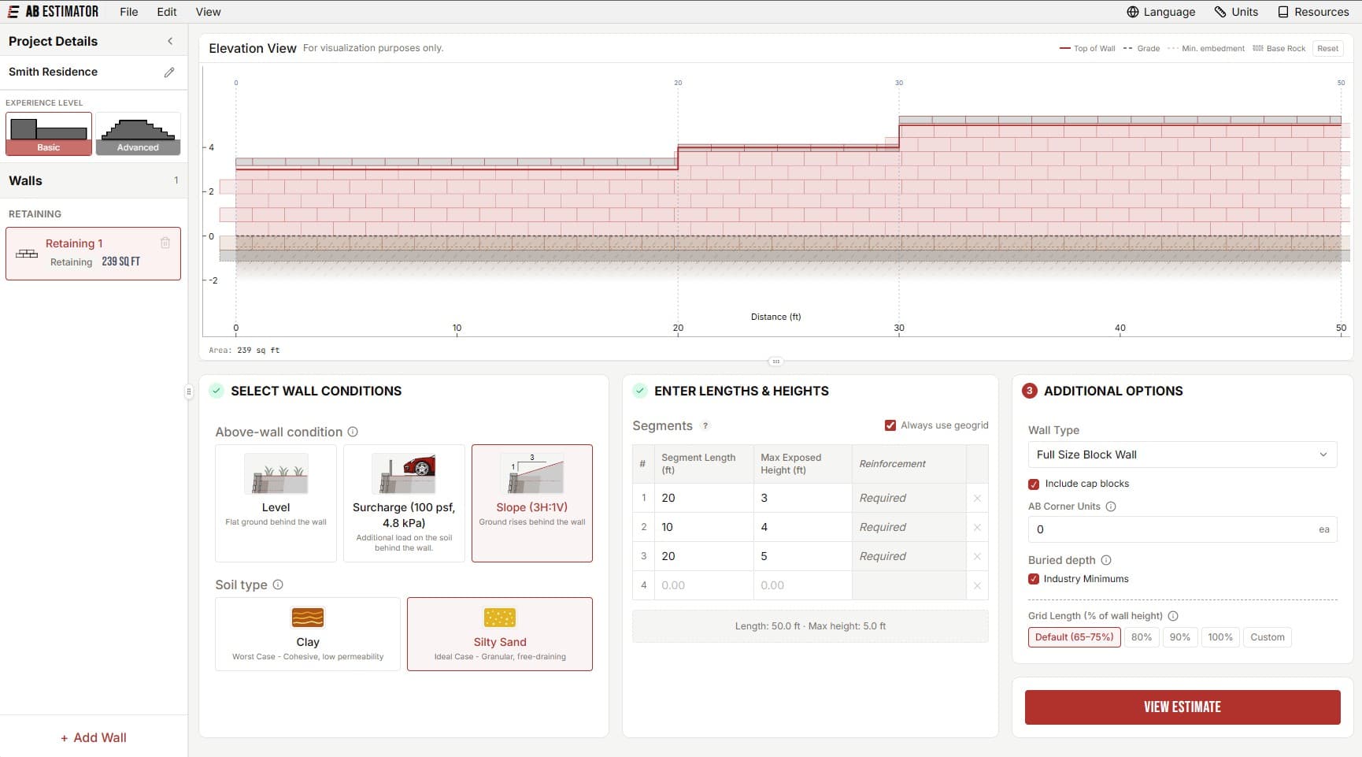Image resolution: width=1362 pixels, height=757 pixels.
Task: Open the Edit menu
Action: pos(167,12)
